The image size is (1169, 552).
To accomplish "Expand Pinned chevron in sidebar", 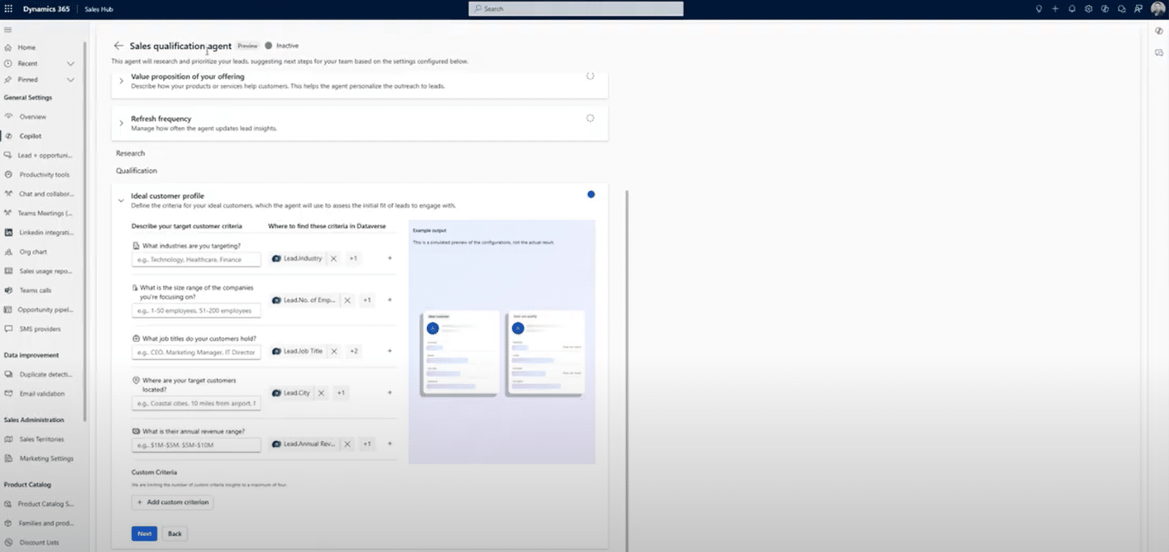I will 70,79.
